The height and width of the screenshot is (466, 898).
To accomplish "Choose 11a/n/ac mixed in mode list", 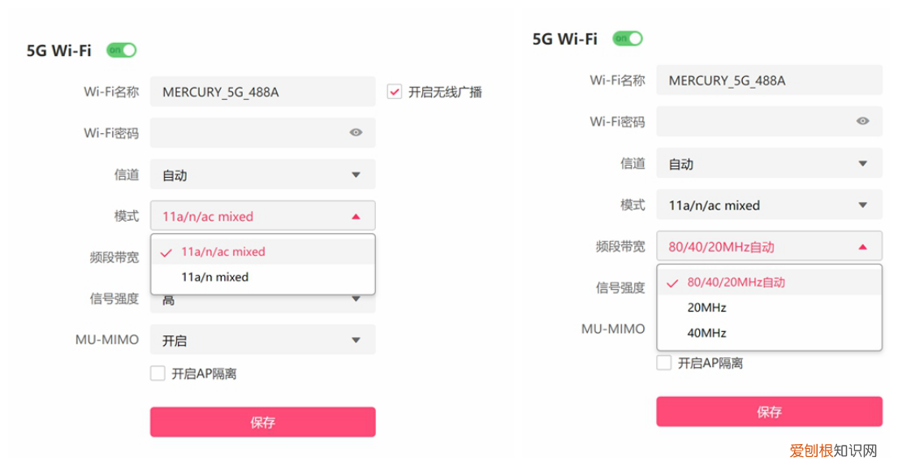I will (223, 252).
